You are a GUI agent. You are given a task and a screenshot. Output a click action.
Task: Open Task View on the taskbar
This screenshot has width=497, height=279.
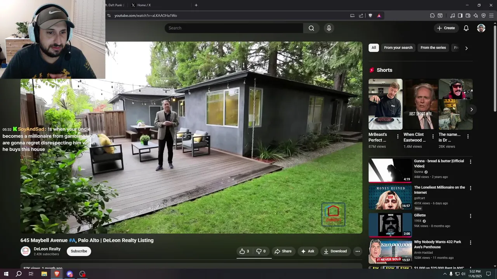(31, 274)
